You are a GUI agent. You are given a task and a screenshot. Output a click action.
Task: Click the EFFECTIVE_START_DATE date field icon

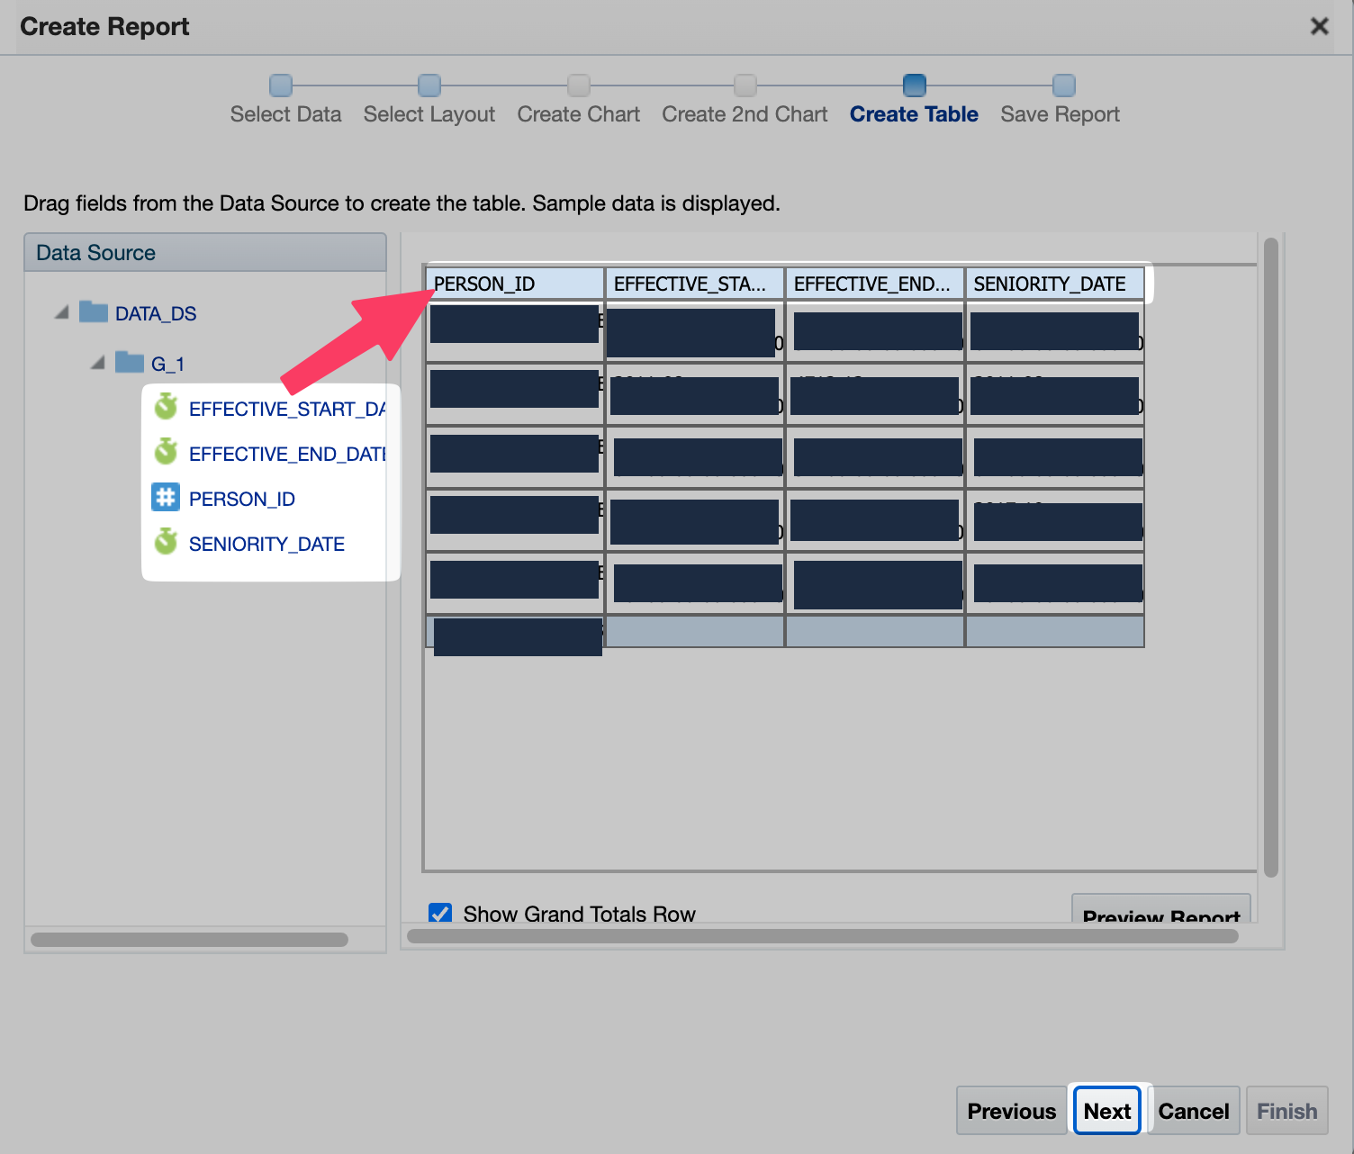pos(166,407)
